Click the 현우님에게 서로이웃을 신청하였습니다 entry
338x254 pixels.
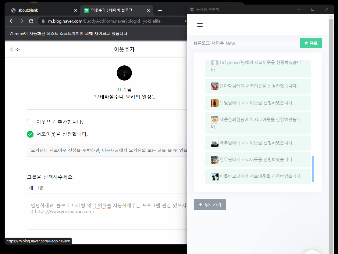(258, 160)
